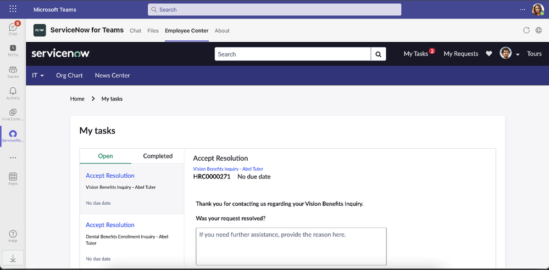Open My Requests in portal header
The image size is (549, 270).
(x=461, y=54)
